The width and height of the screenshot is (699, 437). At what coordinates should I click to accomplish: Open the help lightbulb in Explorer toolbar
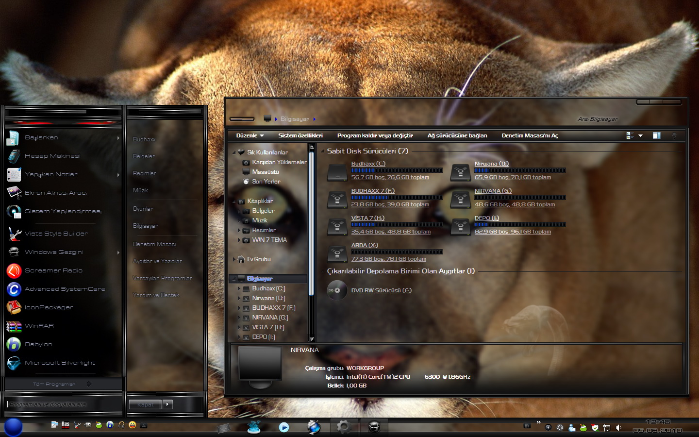click(x=675, y=136)
